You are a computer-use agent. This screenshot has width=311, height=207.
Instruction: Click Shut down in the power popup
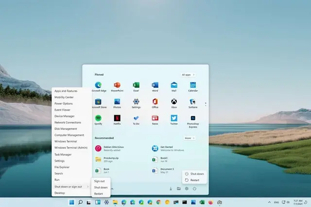click(194, 174)
